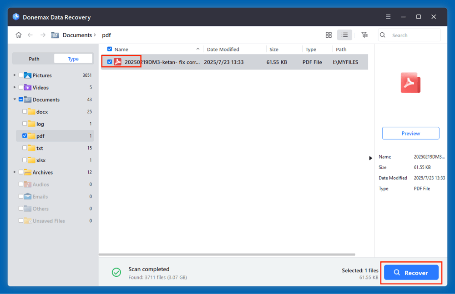This screenshot has height=294, width=455.
Task: Select the list view icon
Action: click(x=344, y=35)
